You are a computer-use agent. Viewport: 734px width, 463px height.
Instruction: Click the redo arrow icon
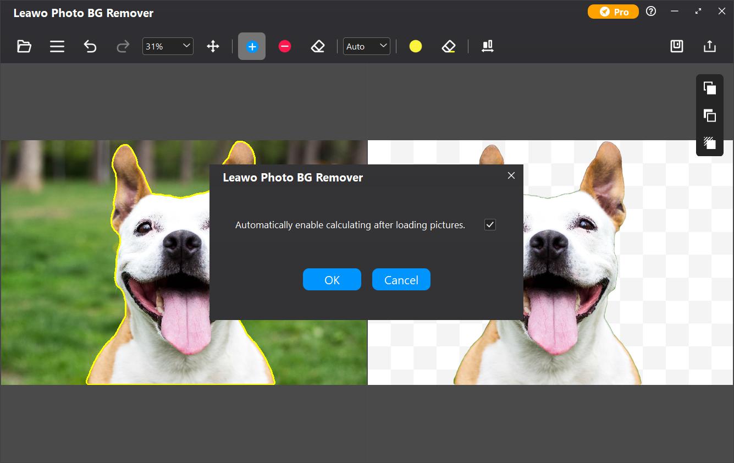click(123, 47)
